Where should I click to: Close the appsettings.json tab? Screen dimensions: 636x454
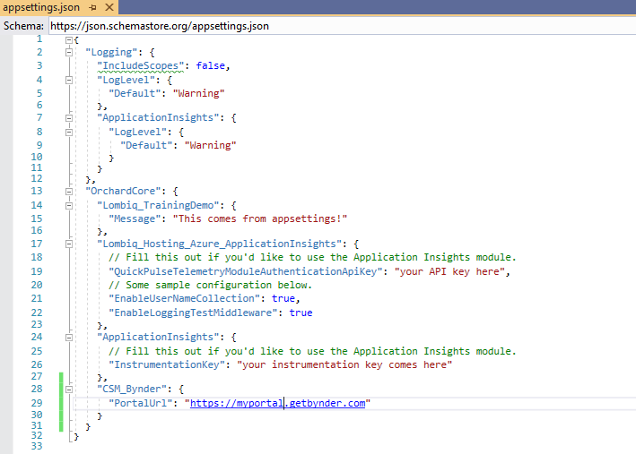pos(109,7)
